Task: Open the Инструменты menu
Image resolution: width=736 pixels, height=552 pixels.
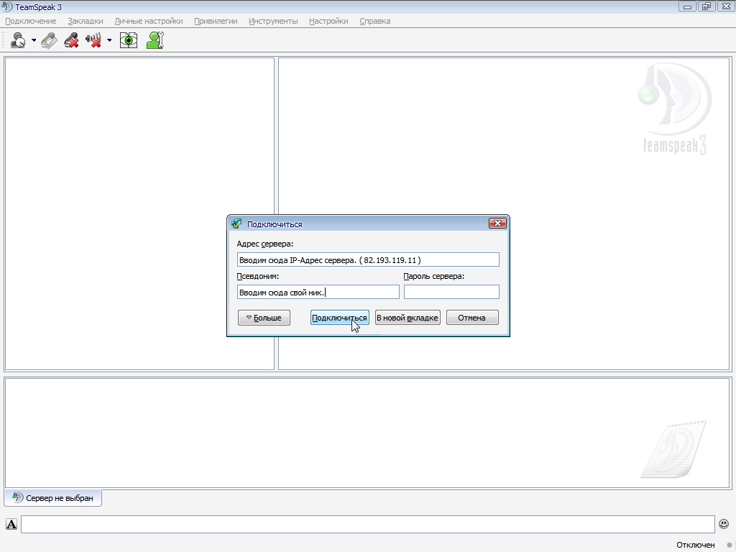Action: pos(273,21)
